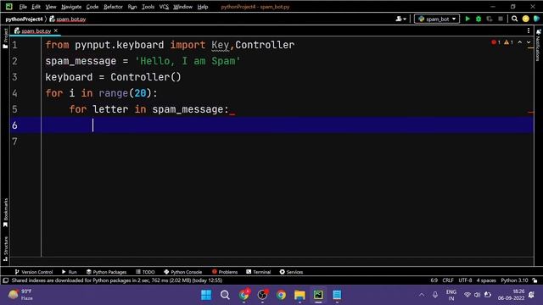
Task: Close the spam_bot.py tab
Action: (56, 30)
